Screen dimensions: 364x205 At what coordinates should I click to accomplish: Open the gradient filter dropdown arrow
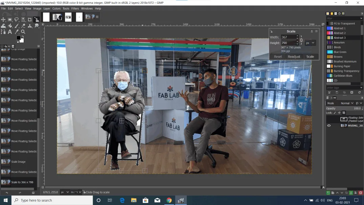pos(361,18)
